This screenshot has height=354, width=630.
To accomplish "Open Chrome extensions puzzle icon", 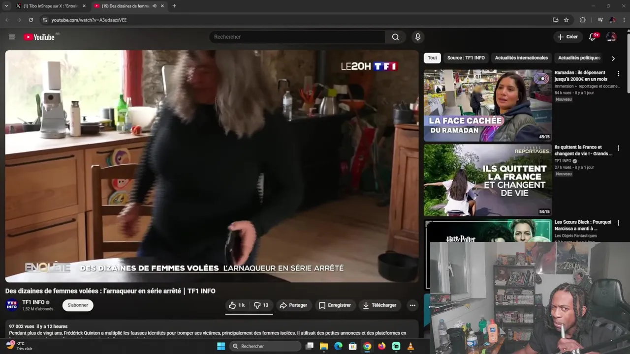I will (x=583, y=20).
